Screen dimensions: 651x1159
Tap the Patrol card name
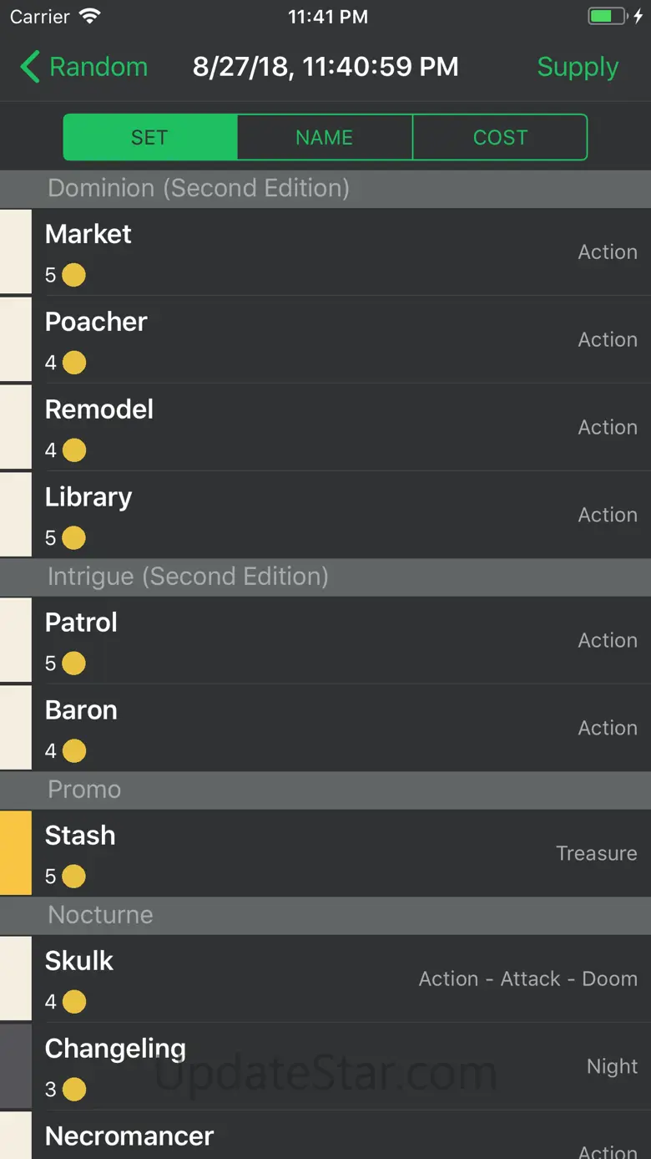click(x=81, y=623)
